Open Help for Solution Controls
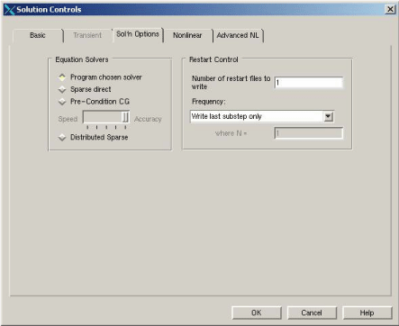 pyautogui.click(x=367, y=312)
